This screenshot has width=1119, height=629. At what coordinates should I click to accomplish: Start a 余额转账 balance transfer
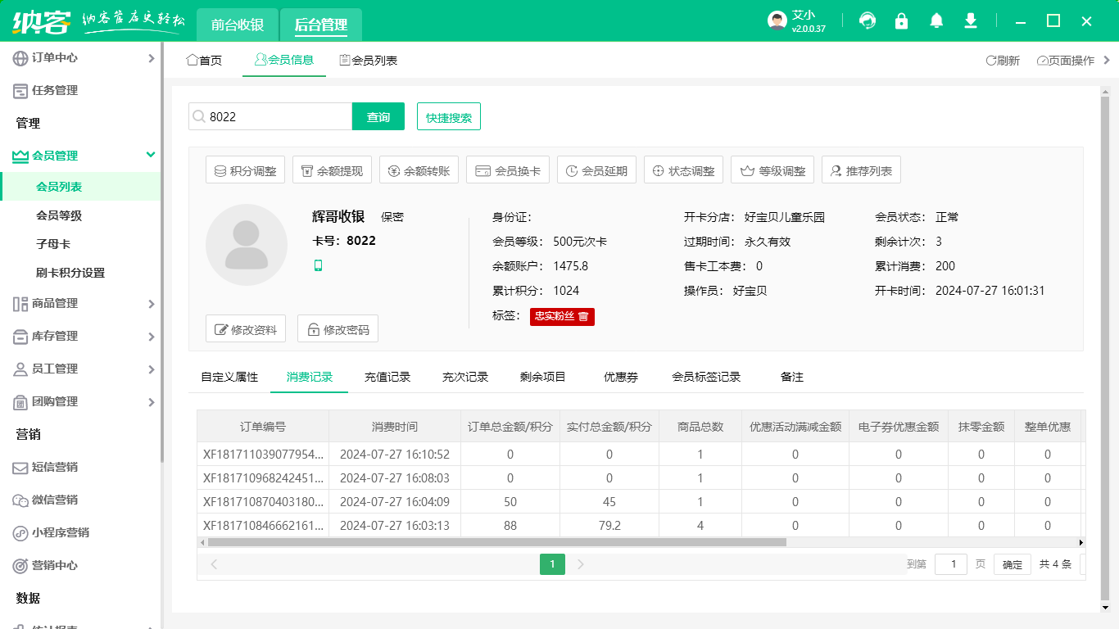[x=419, y=170]
